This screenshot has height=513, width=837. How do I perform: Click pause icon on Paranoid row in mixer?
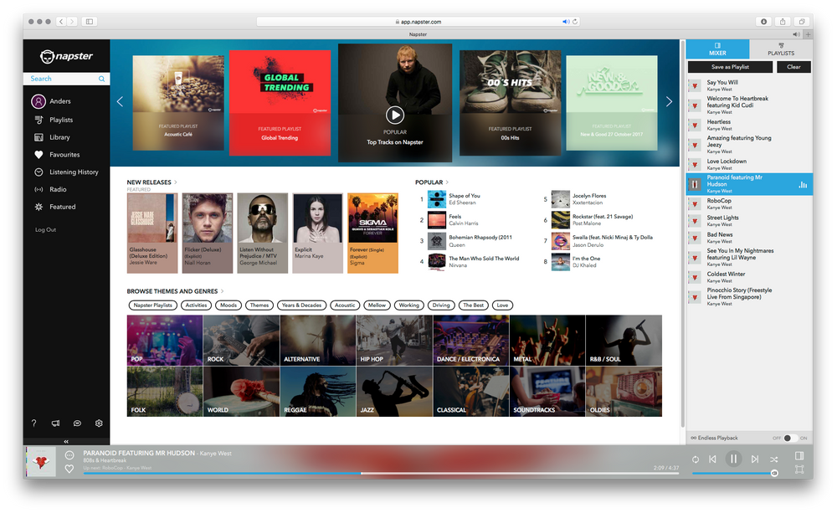(695, 184)
